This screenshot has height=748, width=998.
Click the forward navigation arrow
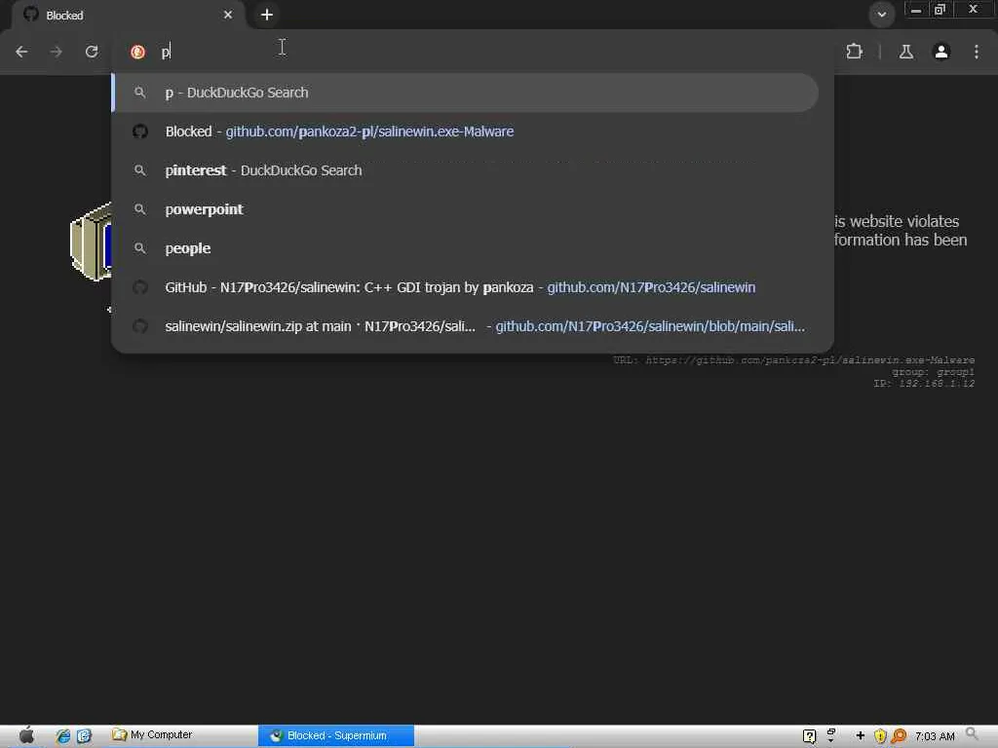pyautogui.click(x=56, y=52)
